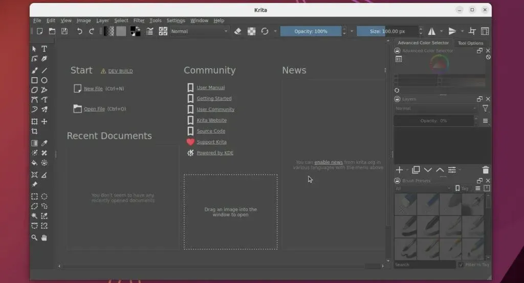The image size is (524, 283).
Task: Click the New File link
Action: 93,89
